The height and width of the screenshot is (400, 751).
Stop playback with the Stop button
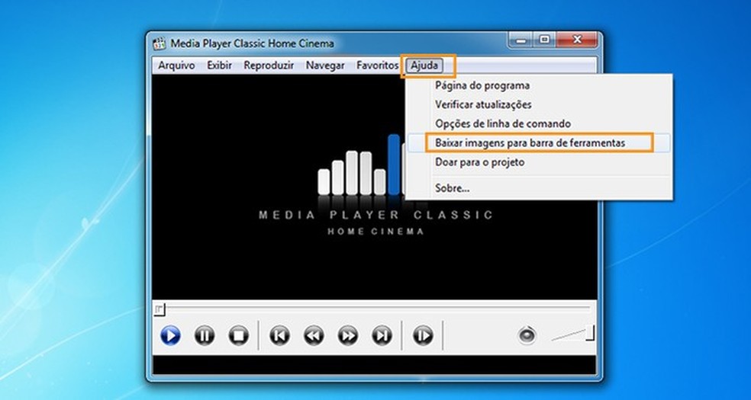coord(239,335)
